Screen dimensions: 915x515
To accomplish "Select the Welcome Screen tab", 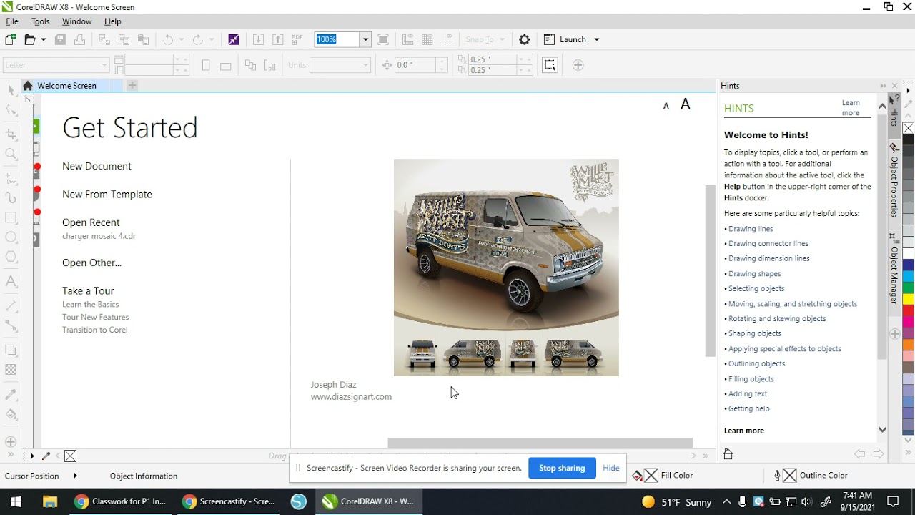I will coord(66,85).
